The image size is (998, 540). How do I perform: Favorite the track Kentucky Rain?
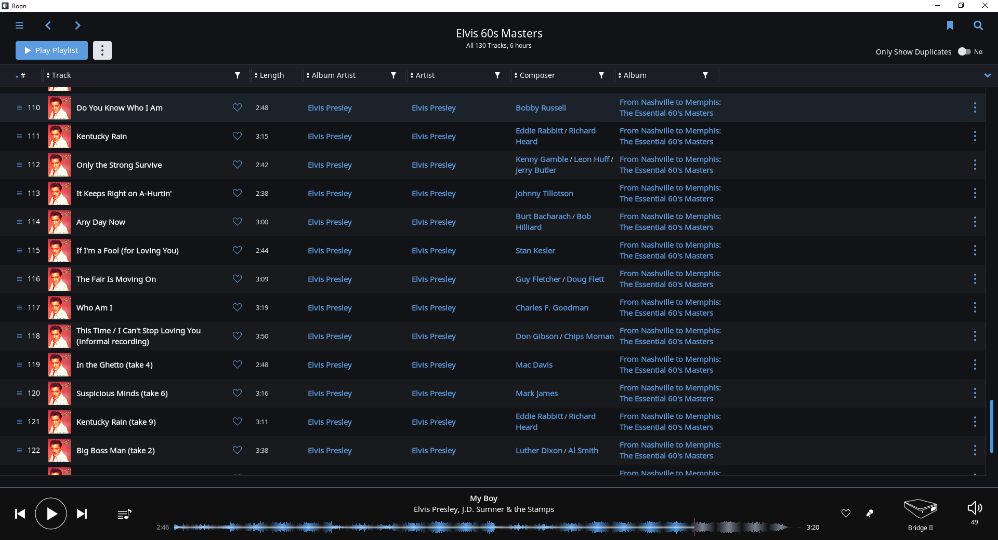click(237, 136)
